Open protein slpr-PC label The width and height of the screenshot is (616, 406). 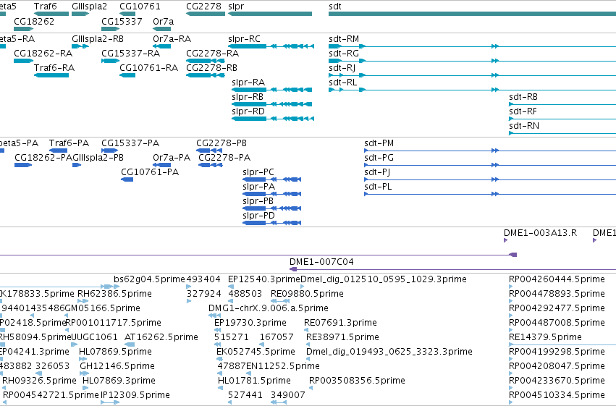(258, 172)
